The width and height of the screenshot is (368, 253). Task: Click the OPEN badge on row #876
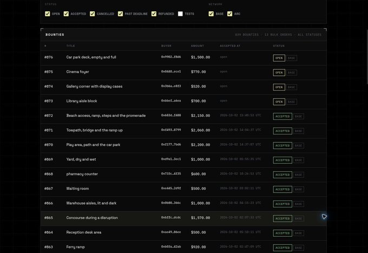coord(279,58)
